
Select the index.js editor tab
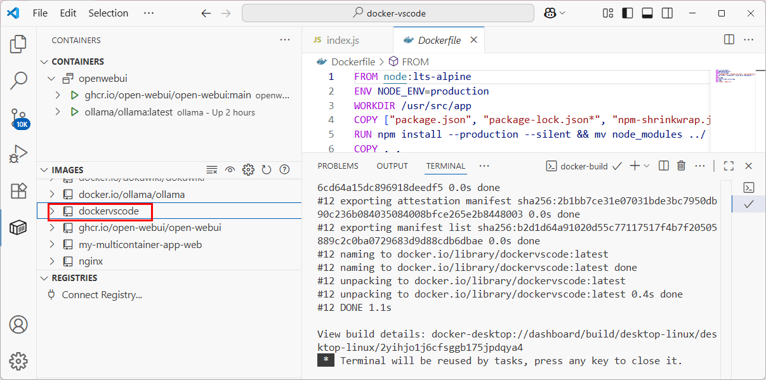pyautogui.click(x=343, y=40)
